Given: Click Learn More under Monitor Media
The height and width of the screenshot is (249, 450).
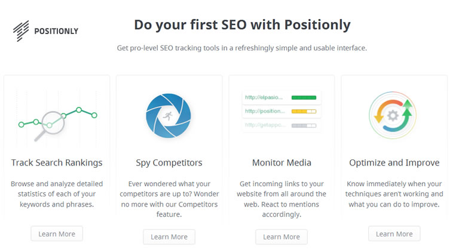Looking at the screenshot, I should pyautogui.click(x=281, y=236).
